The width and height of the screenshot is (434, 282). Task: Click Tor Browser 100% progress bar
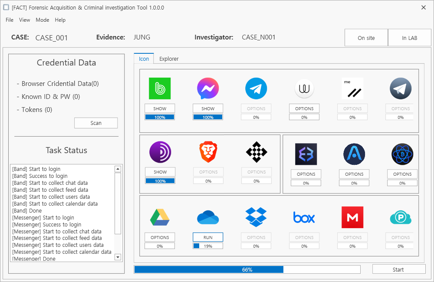160,181
